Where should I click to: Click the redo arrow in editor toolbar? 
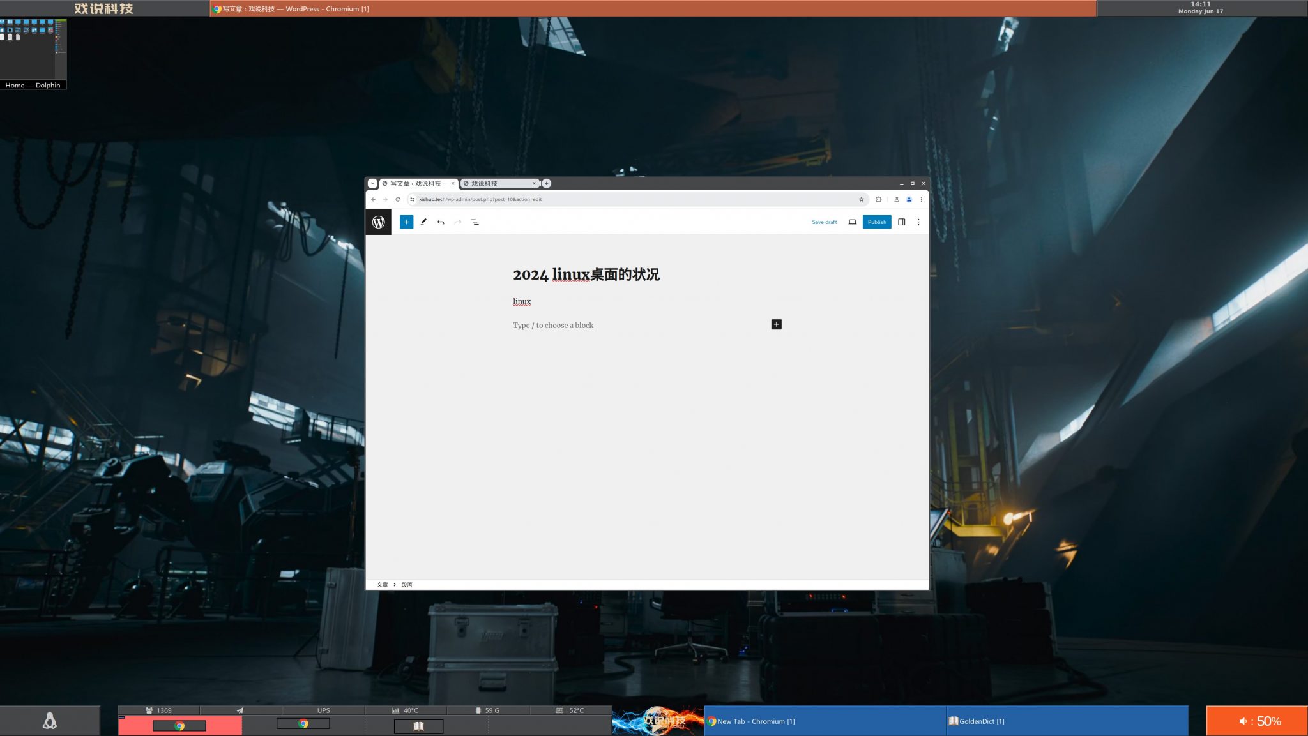[x=458, y=222]
